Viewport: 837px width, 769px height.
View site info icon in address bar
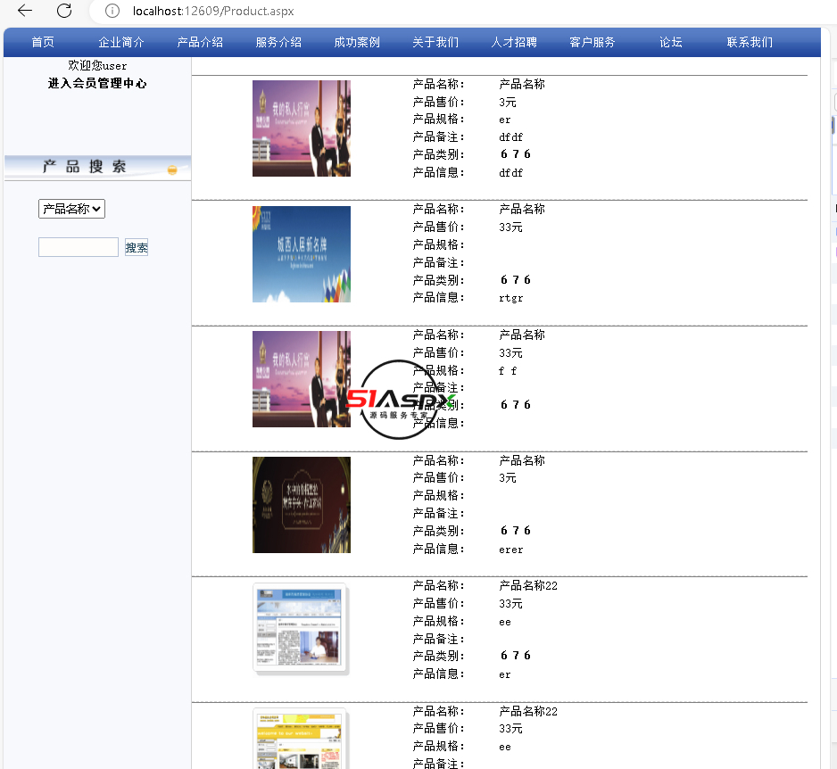112,11
